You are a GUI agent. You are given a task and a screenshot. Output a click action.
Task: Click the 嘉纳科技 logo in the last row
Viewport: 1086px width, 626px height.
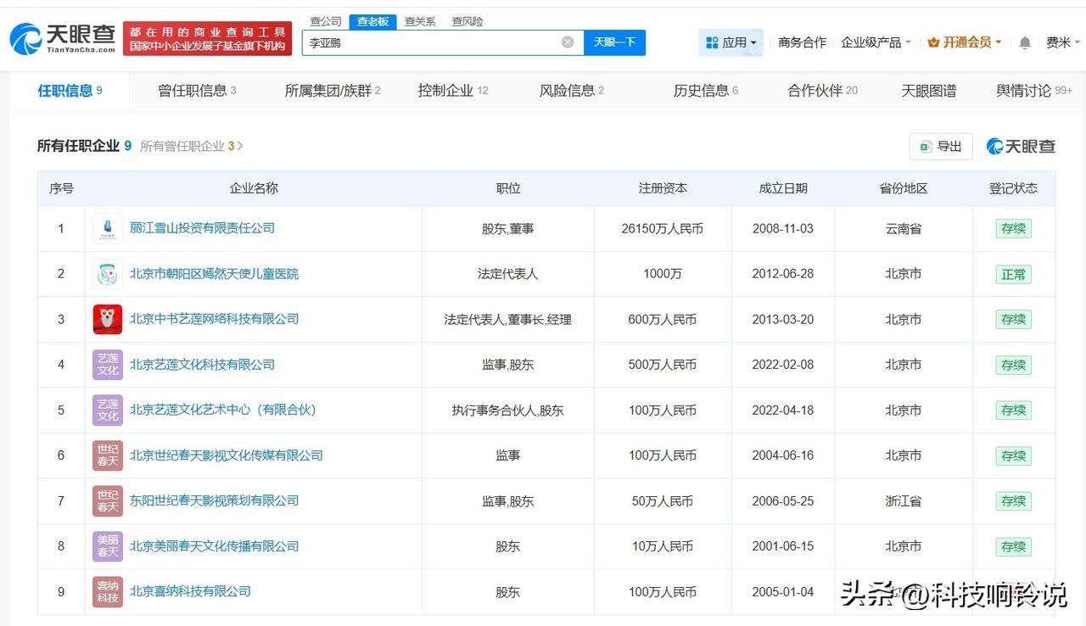click(107, 591)
